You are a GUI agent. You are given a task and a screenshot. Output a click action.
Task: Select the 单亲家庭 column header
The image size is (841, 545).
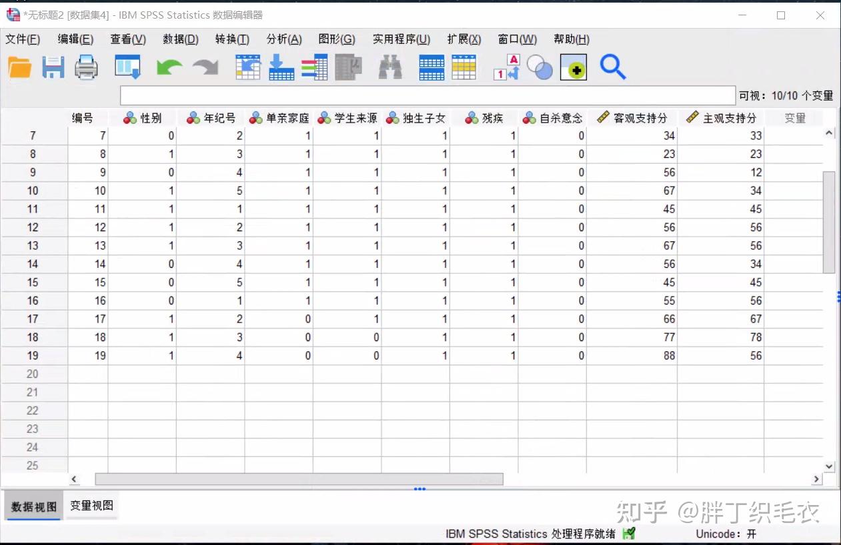pyautogui.click(x=279, y=118)
